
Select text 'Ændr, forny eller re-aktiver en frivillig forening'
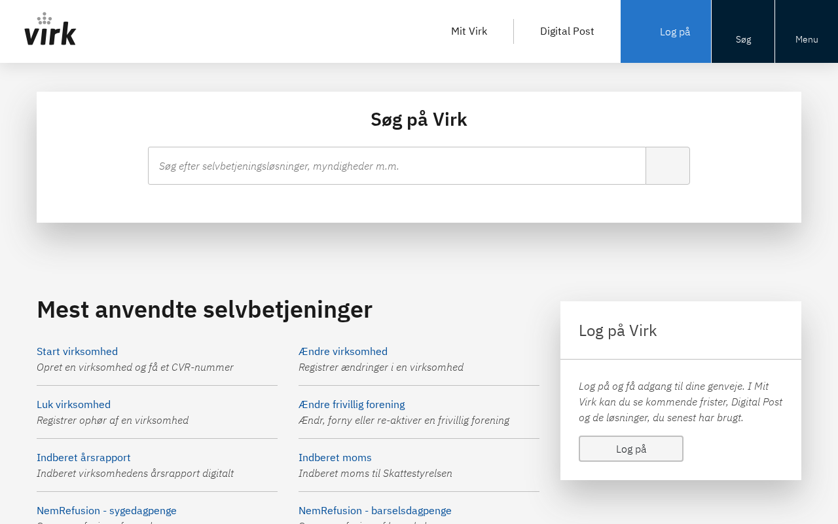(x=404, y=420)
